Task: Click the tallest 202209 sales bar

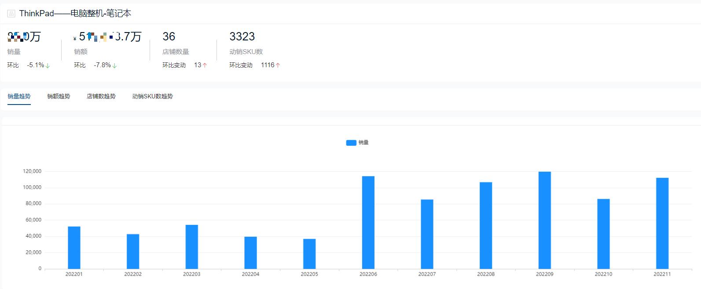Action: pos(545,220)
